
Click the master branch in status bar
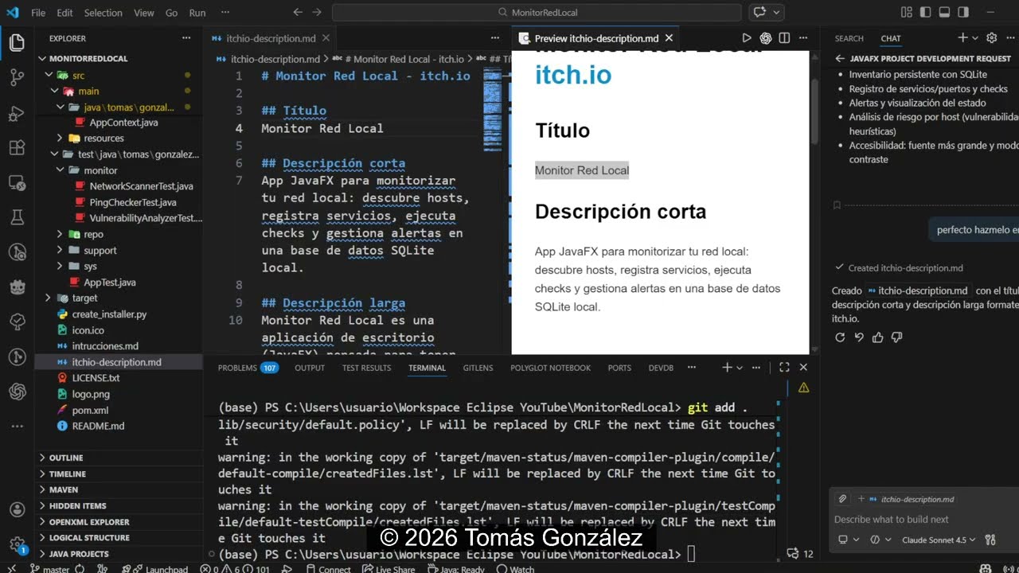[49, 569]
